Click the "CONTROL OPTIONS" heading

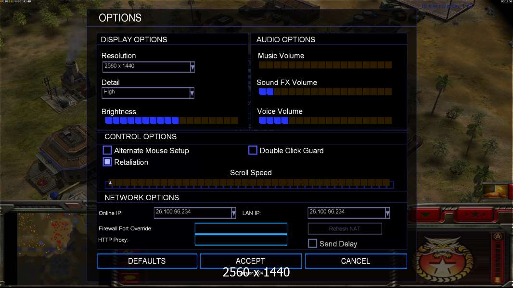tap(141, 136)
